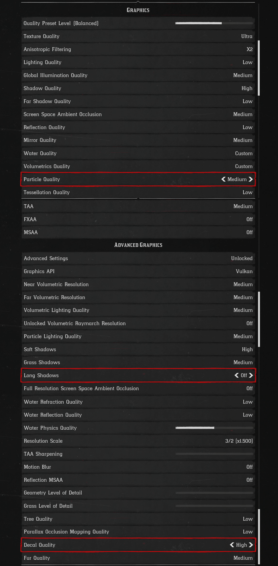Click the TAA Sharpening slider bar
This screenshot has width=278, height=566.
pyautogui.click(x=214, y=454)
